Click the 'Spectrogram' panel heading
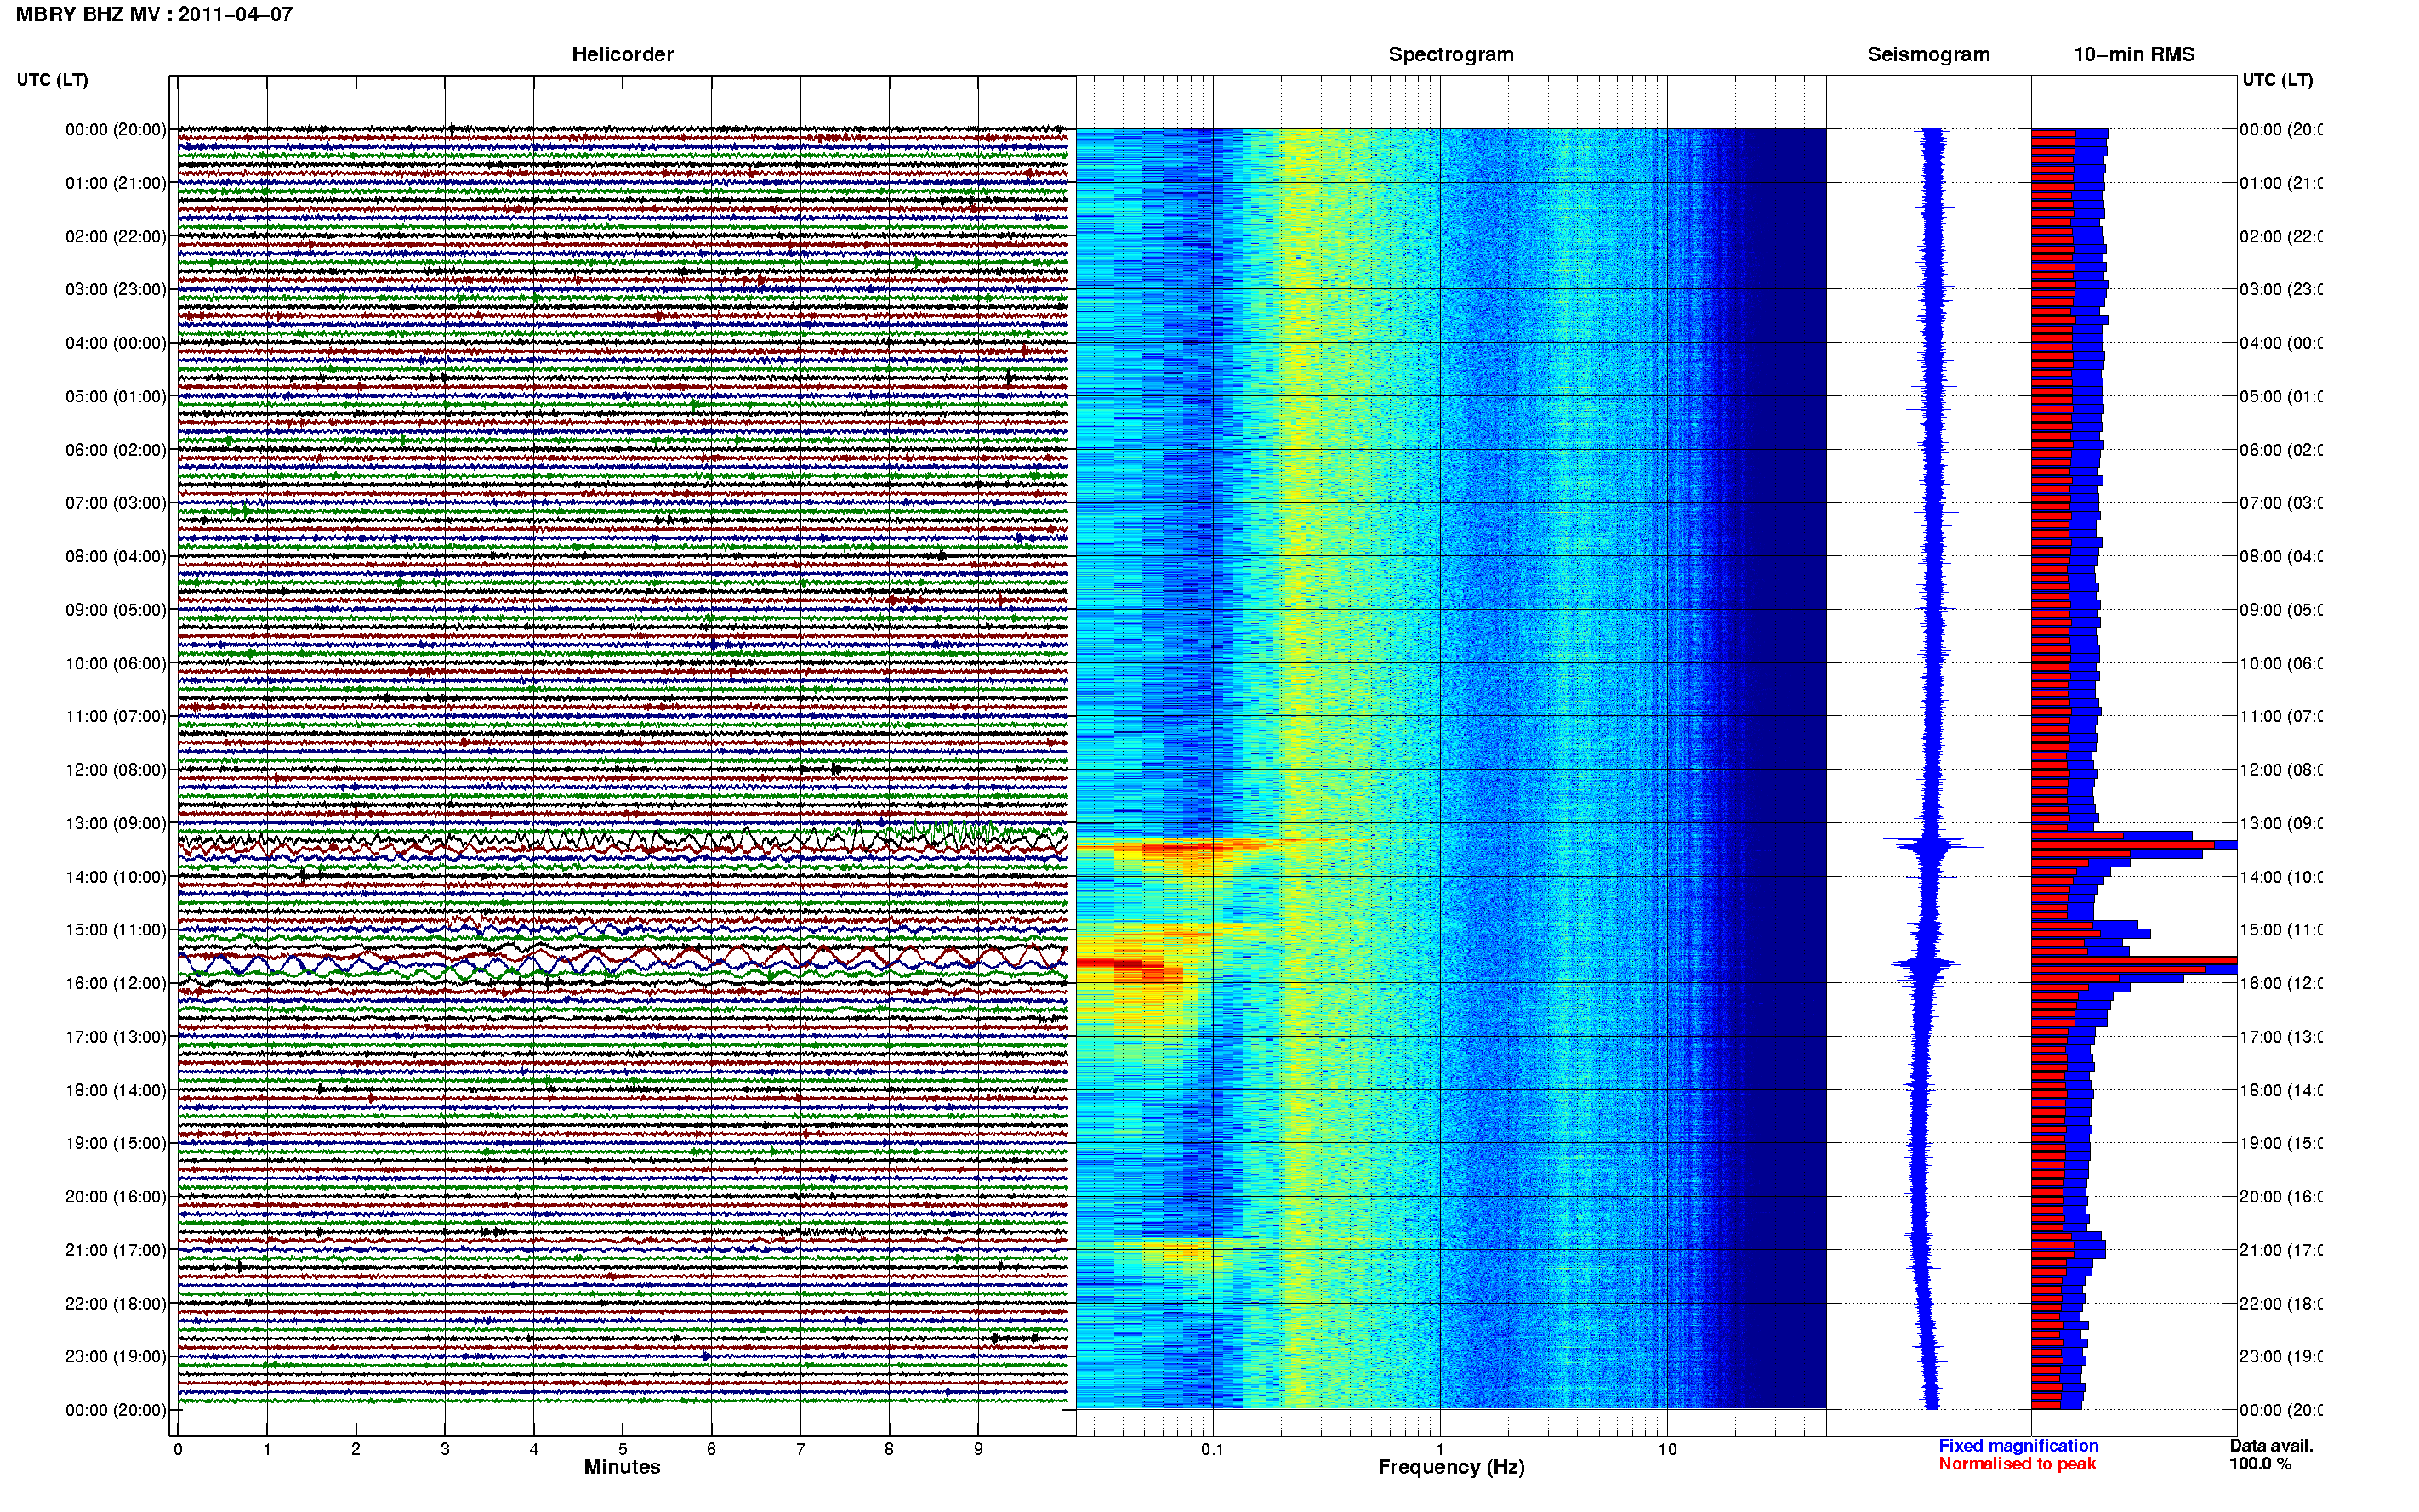The width and height of the screenshot is (2419, 1512). (x=1451, y=54)
